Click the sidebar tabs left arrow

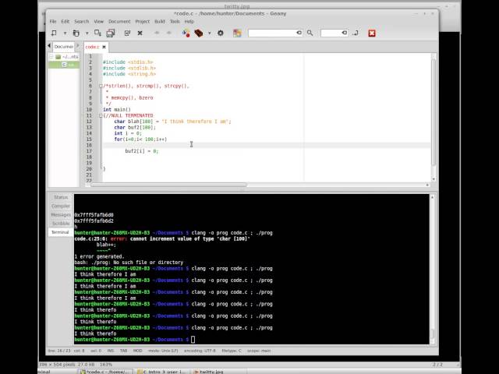point(49,46)
